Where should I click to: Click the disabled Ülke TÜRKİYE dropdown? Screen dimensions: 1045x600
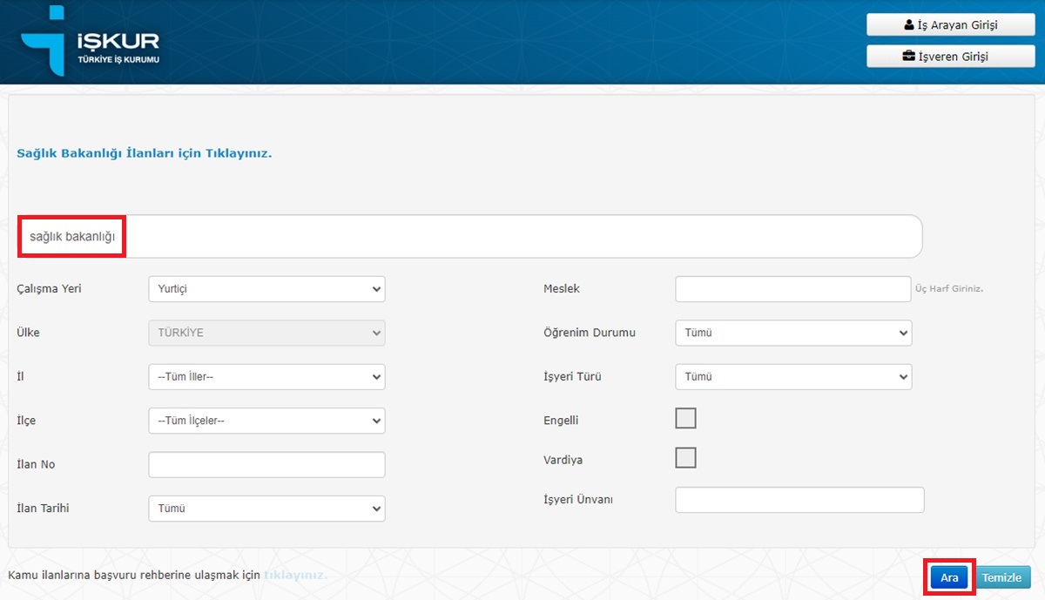pos(266,333)
